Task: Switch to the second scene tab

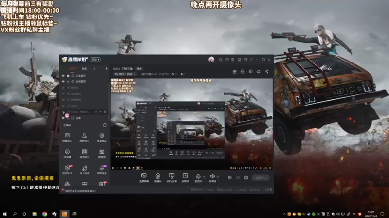Action: pyautogui.click(x=84, y=68)
